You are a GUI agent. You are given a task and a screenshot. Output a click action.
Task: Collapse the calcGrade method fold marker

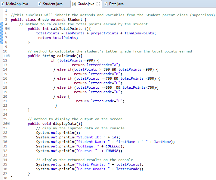8,56
